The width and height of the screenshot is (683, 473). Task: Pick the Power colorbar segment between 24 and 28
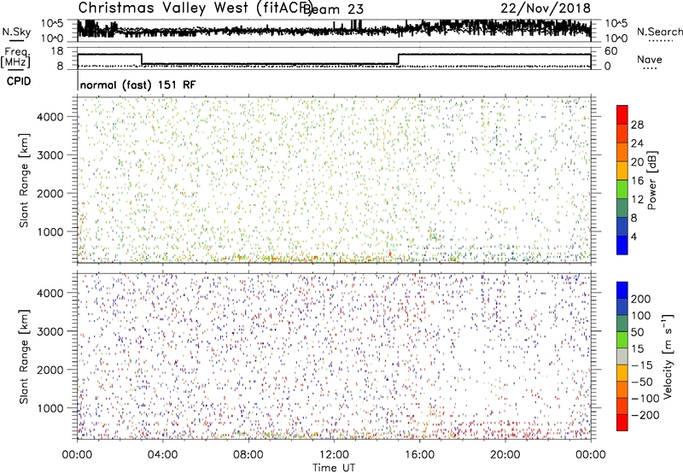tap(622, 134)
